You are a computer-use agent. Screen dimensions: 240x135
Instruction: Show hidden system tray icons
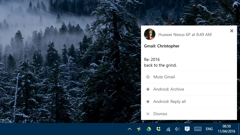click(130, 129)
